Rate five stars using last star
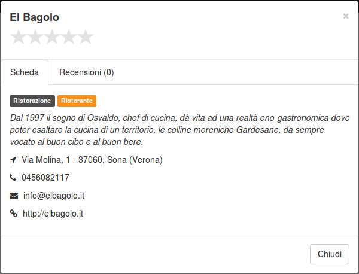Viewport: 359px width, 274px height. [x=86, y=36]
